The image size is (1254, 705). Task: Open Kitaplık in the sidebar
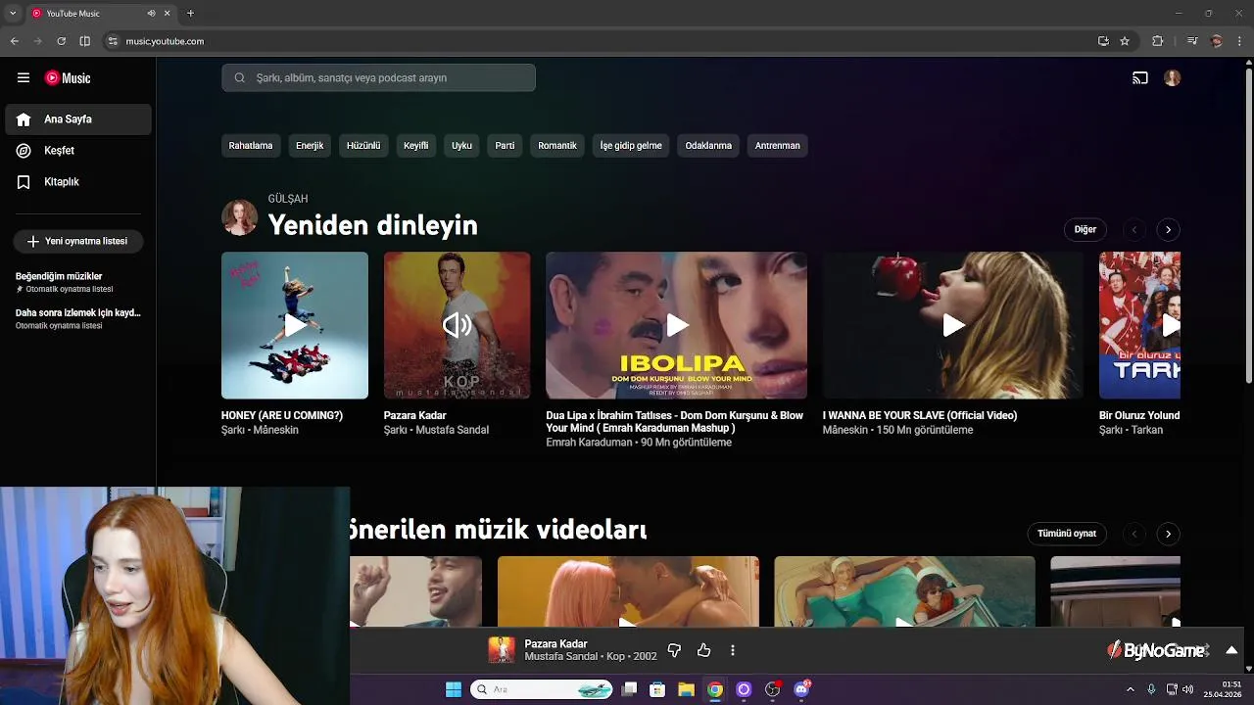coord(78,182)
